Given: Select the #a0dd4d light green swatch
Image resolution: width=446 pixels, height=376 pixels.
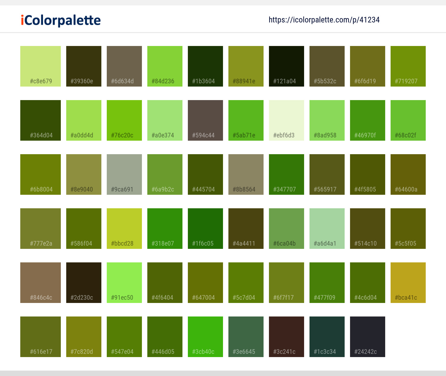Looking at the screenshot, I should (84, 120).
